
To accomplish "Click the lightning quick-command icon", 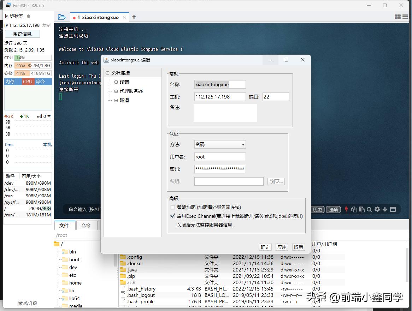I will point(346,209).
